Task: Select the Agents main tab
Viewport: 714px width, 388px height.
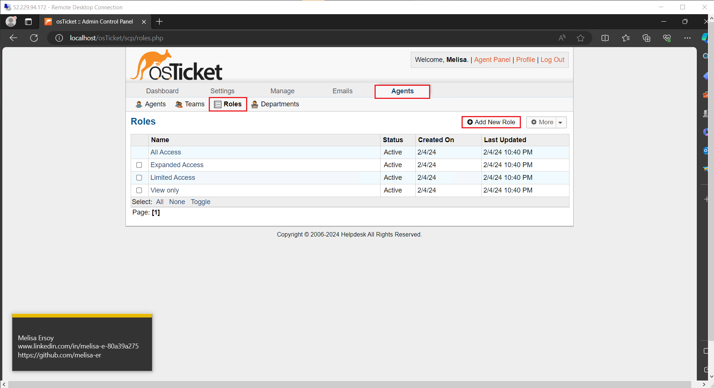Action: tap(402, 91)
